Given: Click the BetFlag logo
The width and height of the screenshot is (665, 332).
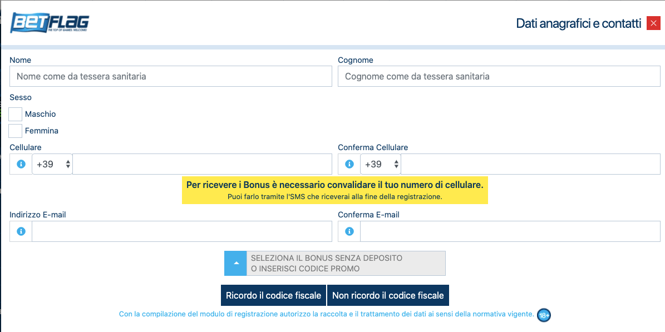Looking at the screenshot, I should pyautogui.click(x=50, y=23).
